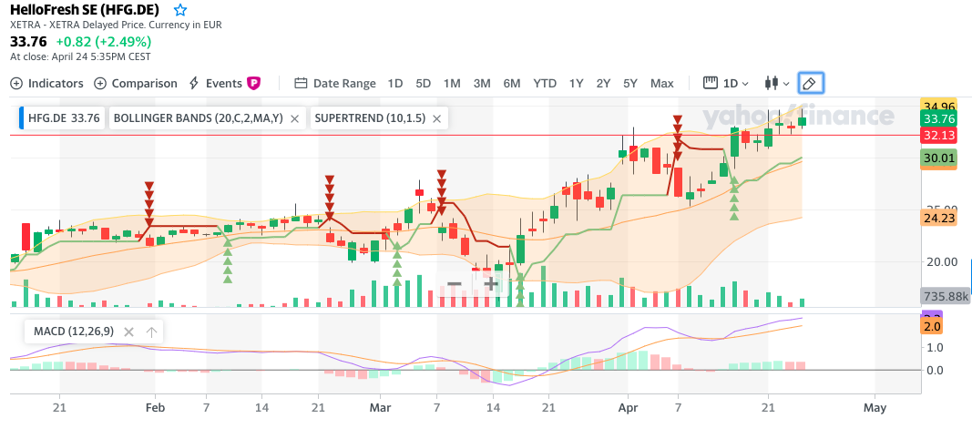Remove the Bollinger Bands indicator
Screen dimensions: 972x439
coord(295,118)
